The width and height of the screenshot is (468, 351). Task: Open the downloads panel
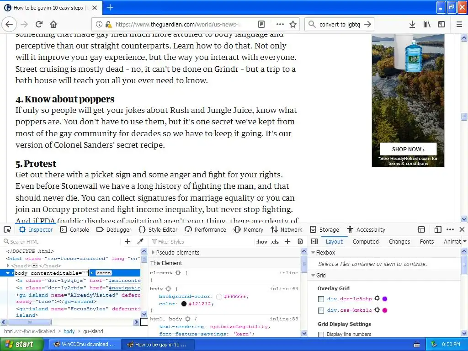412,25
